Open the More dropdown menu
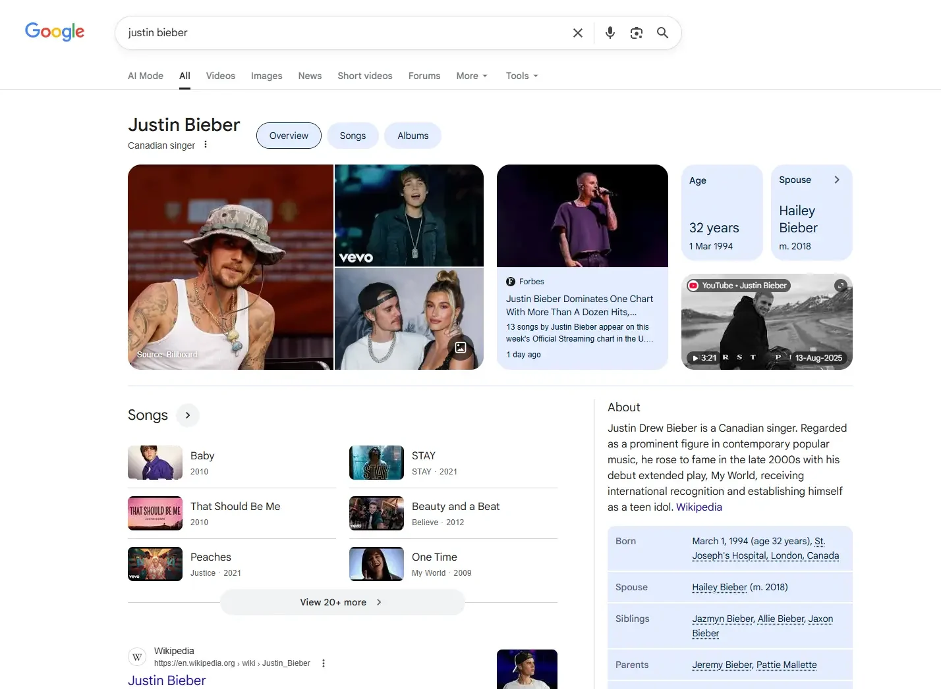This screenshot has width=941, height=689. tap(472, 76)
